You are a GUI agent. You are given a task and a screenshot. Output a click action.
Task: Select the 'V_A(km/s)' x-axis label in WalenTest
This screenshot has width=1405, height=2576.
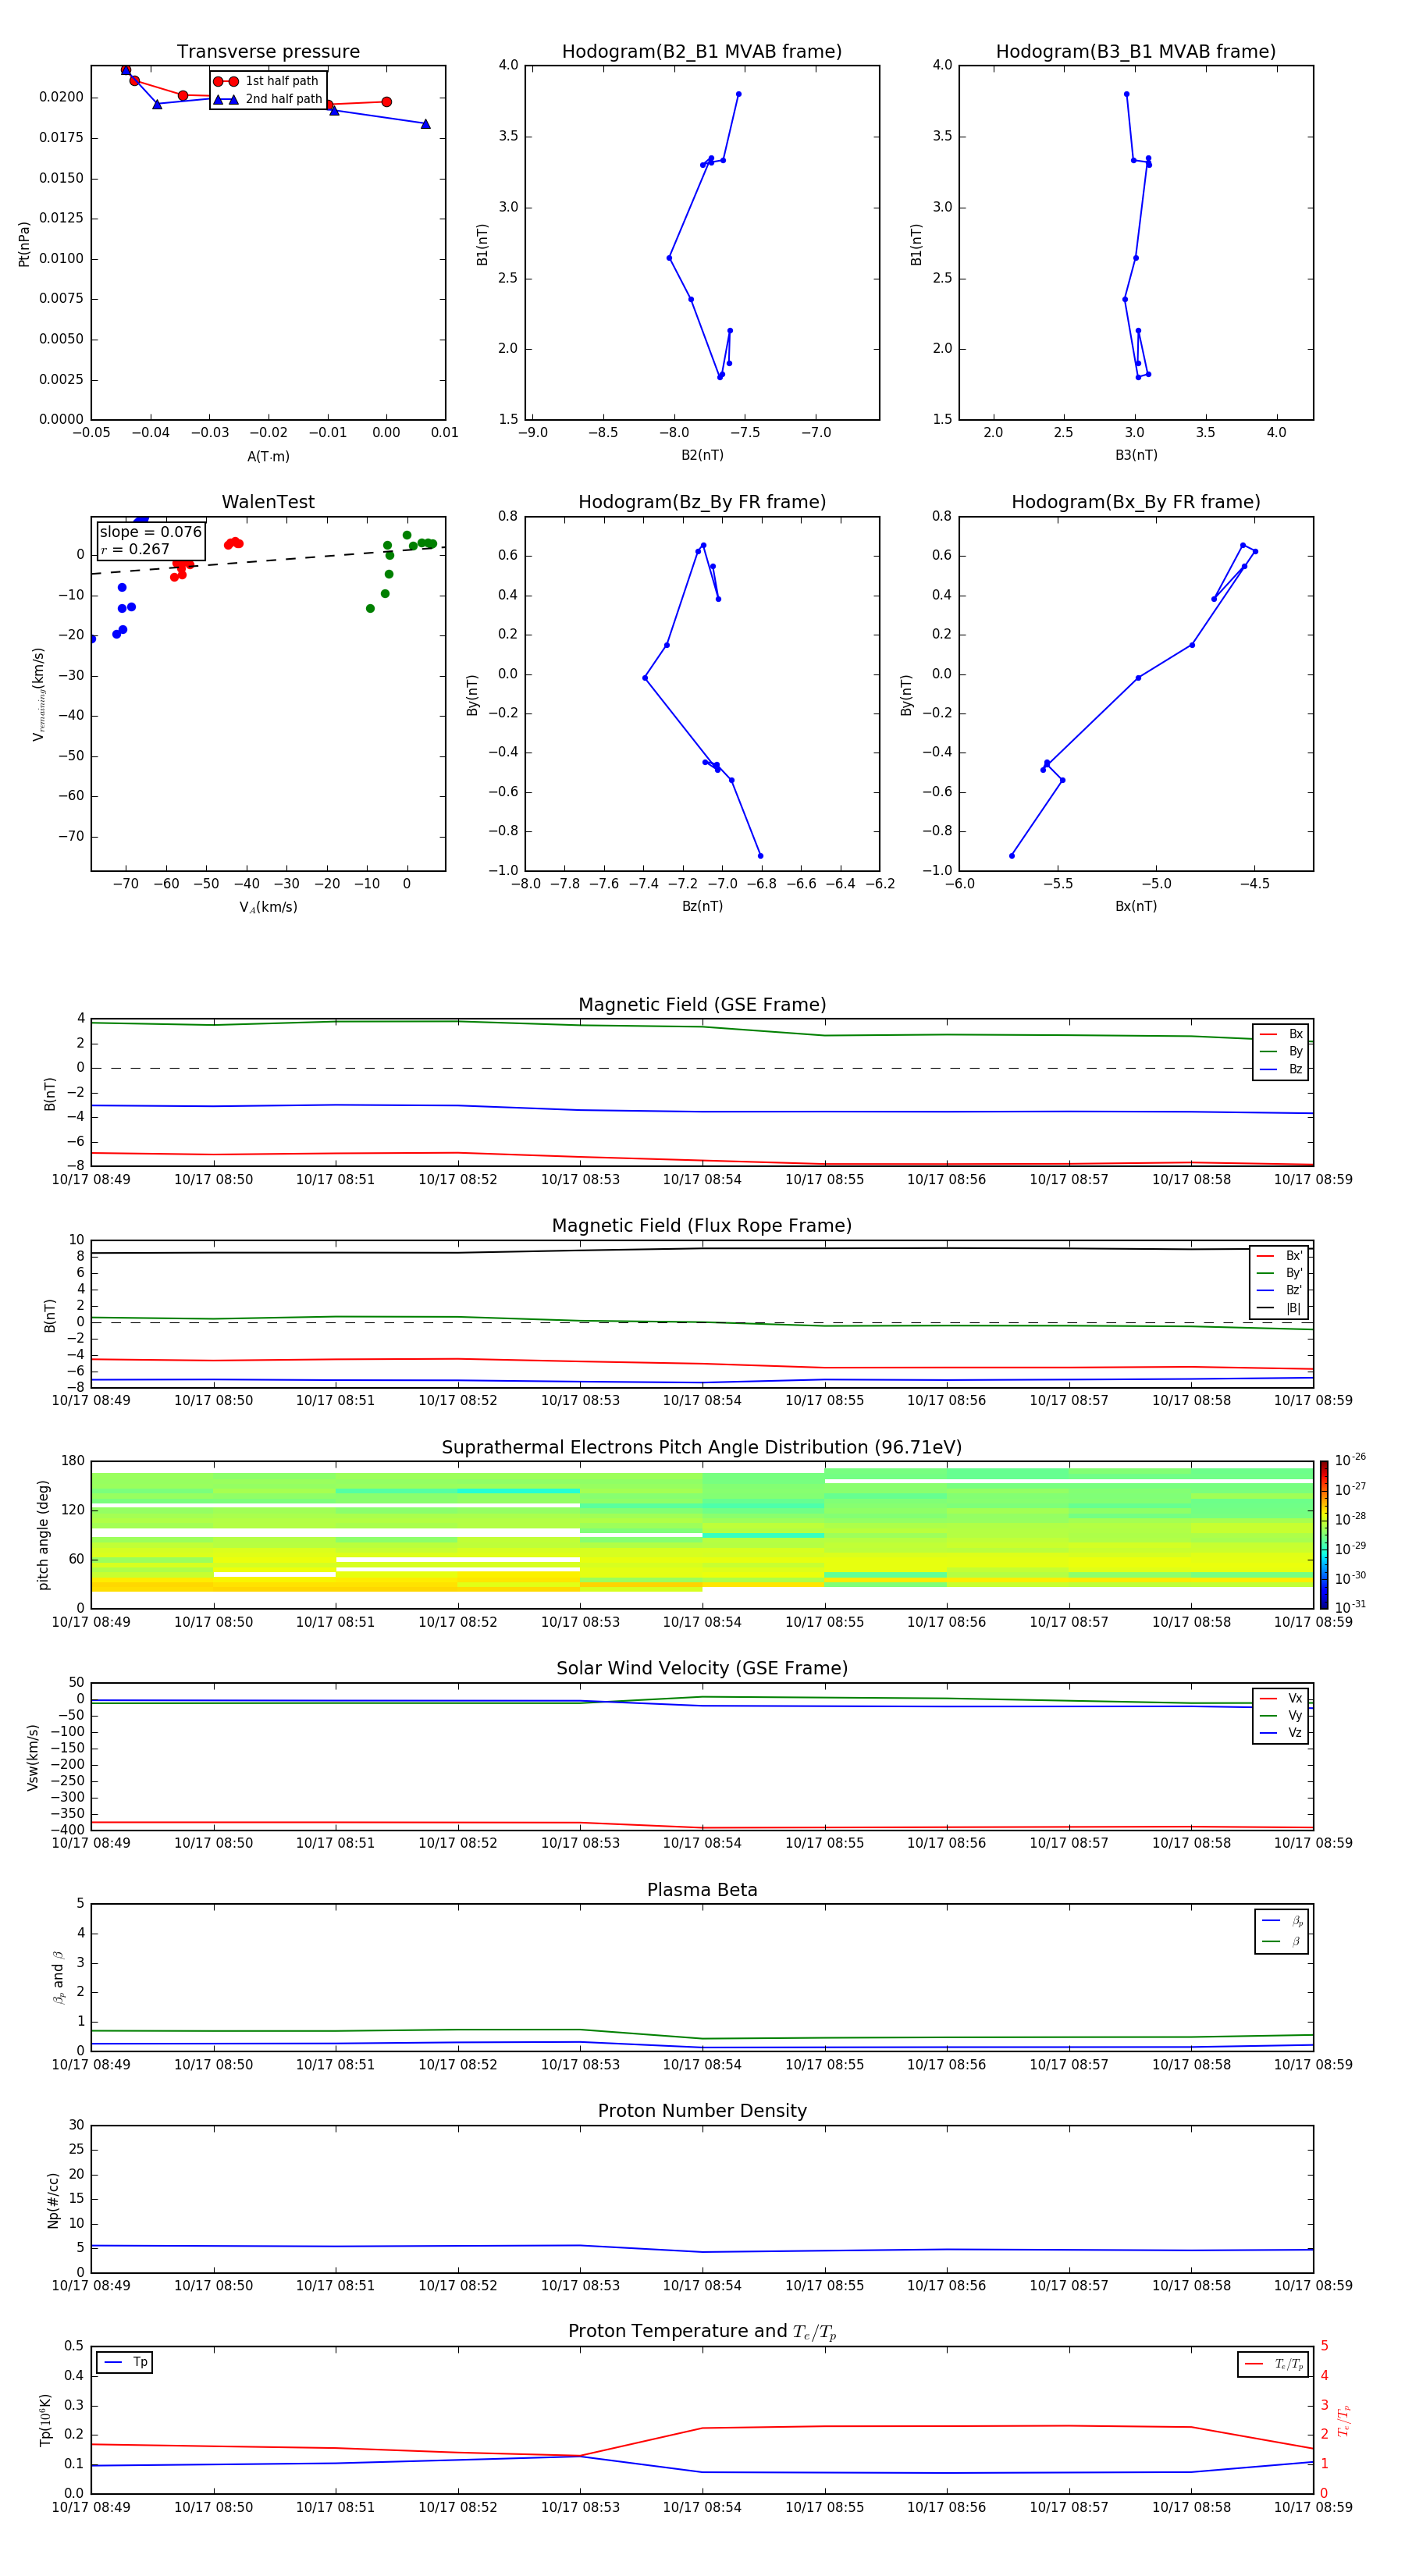(x=268, y=907)
